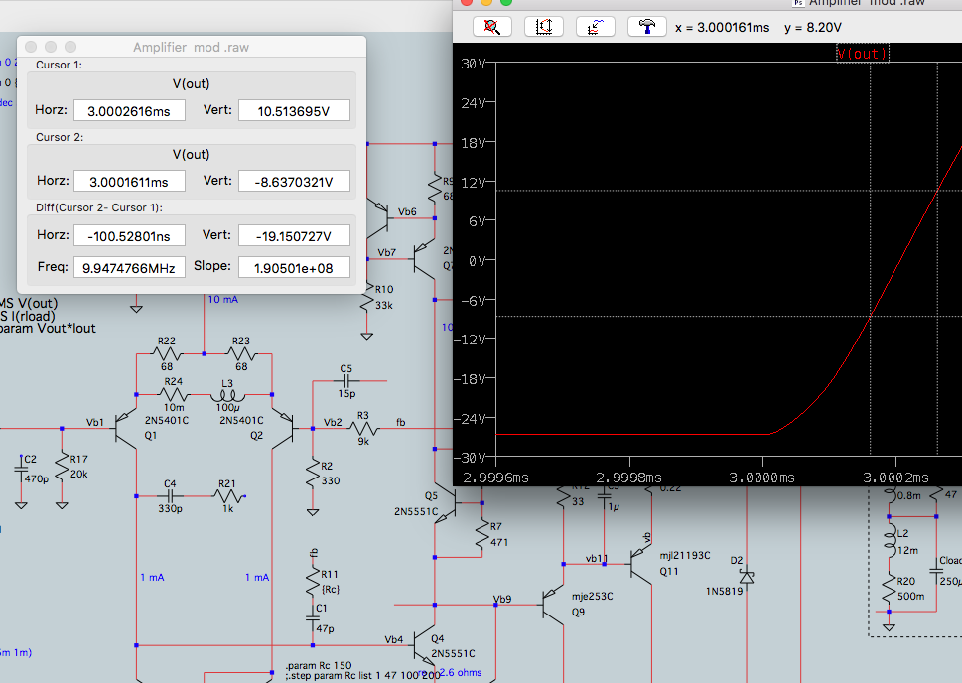
Task: Click the Vb1 net label
Action: [95, 422]
